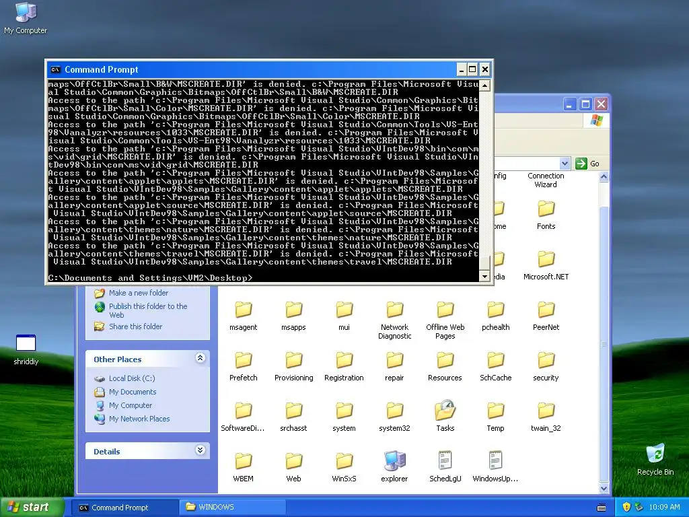Image resolution: width=689 pixels, height=517 pixels.
Task: Open the Start menu
Action: click(32, 508)
